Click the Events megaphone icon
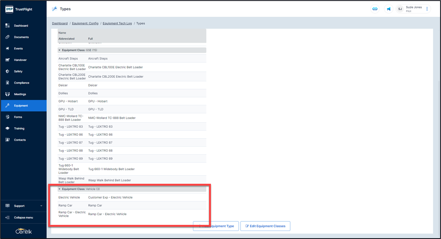 pos(8,49)
